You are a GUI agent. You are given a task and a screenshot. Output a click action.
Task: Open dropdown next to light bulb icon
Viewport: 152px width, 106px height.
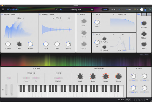pos(137,9)
